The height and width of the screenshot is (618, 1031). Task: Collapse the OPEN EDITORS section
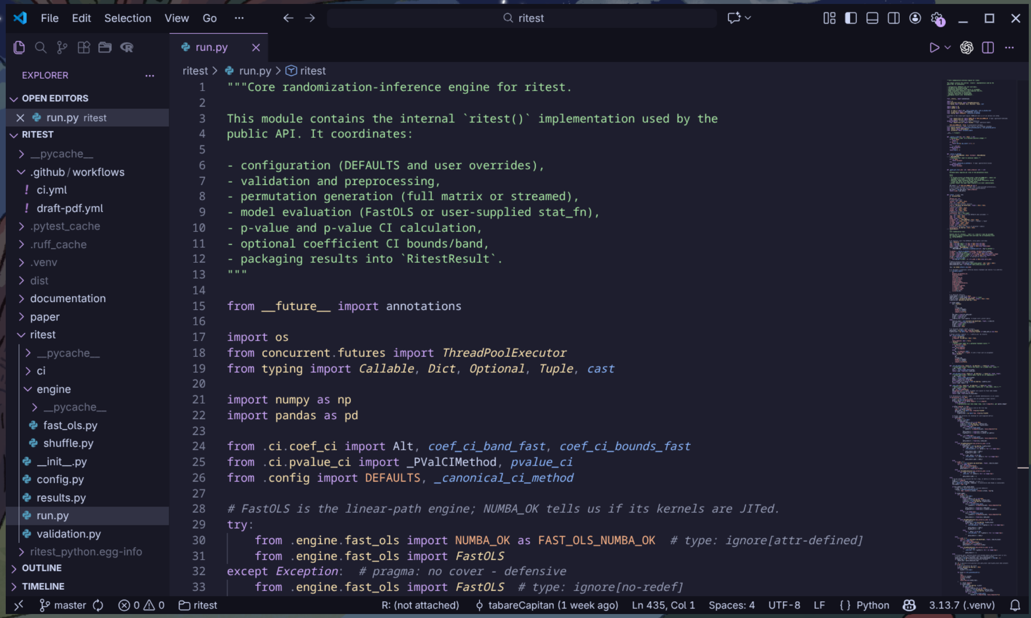(14, 98)
